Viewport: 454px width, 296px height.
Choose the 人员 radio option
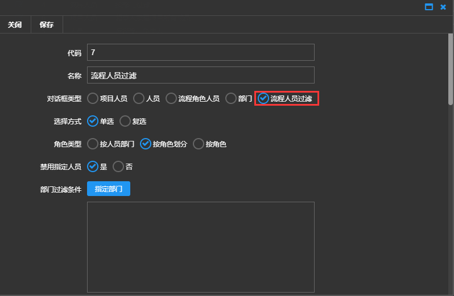click(139, 98)
